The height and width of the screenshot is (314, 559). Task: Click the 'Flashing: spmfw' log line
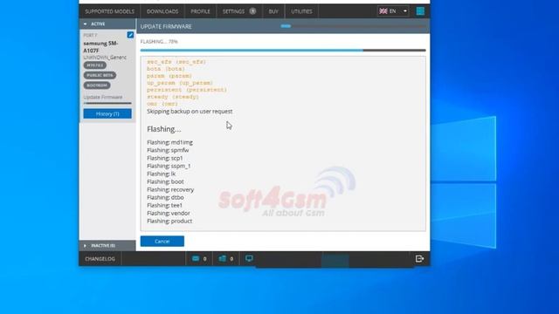click(168, 150)
